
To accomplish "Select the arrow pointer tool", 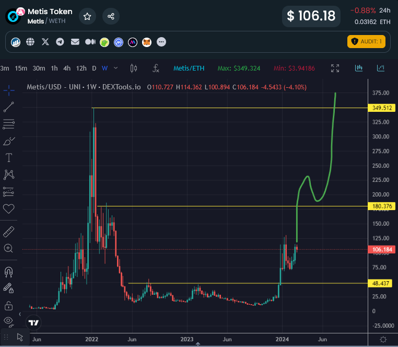I will click(20, 338).
